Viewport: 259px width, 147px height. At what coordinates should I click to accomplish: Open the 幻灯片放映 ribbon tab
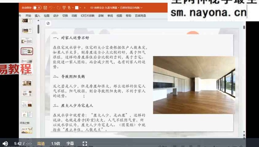[x=87, y=16]
